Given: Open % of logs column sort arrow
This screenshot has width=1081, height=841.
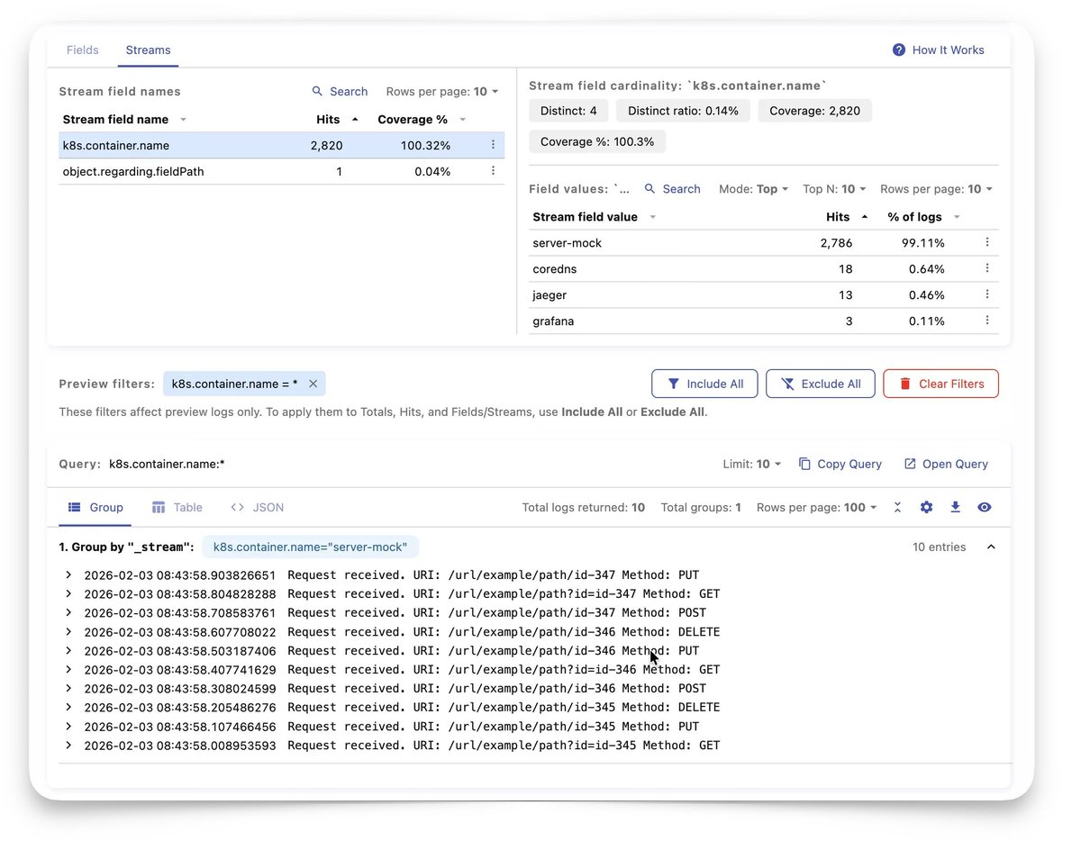Looking at the screenshot, I should (958, 217).
